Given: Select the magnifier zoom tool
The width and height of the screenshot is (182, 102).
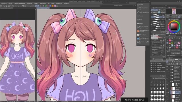Looking at the screenshot, I should tap(172, 38).
